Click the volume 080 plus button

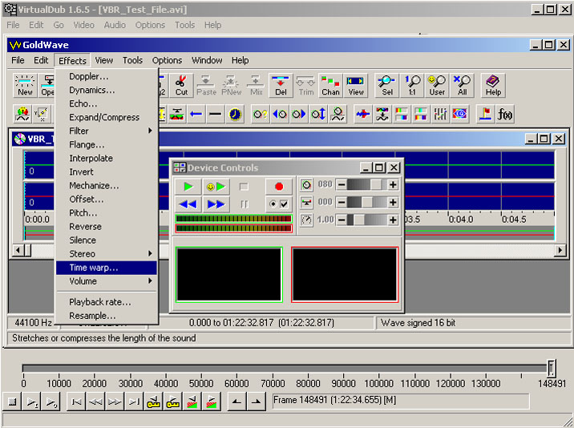pyautogui.click(x=393, y=184)
